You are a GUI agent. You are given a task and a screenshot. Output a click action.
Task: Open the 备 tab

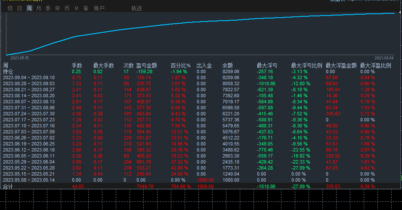[86, 8]
